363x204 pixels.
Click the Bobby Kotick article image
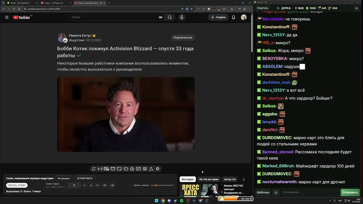126,114
